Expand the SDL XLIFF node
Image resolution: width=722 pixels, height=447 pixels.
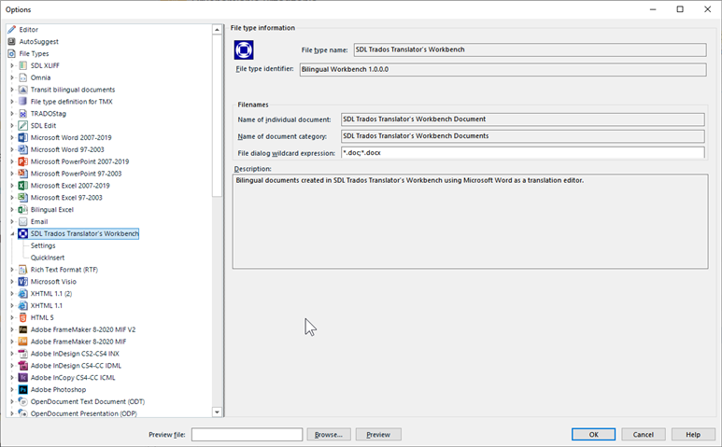[x=12, y=65]
